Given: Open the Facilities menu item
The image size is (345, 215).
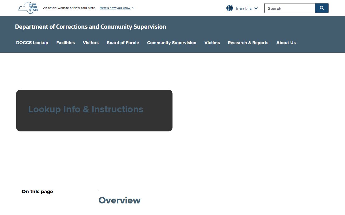Looking at the screenshot, I should (65, 42).
